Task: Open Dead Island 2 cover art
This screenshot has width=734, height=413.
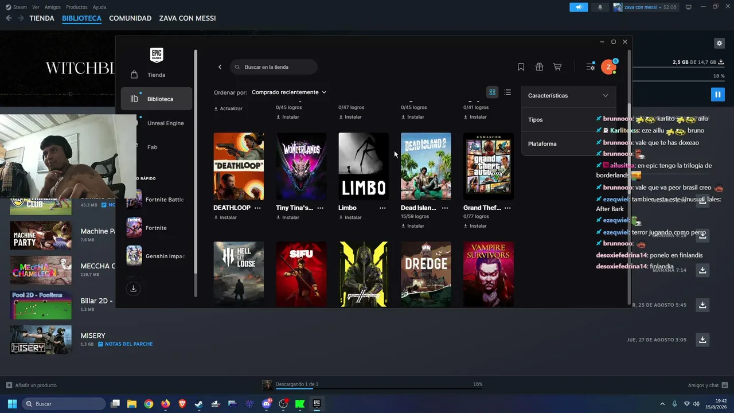Action: [x=426, y=166]
